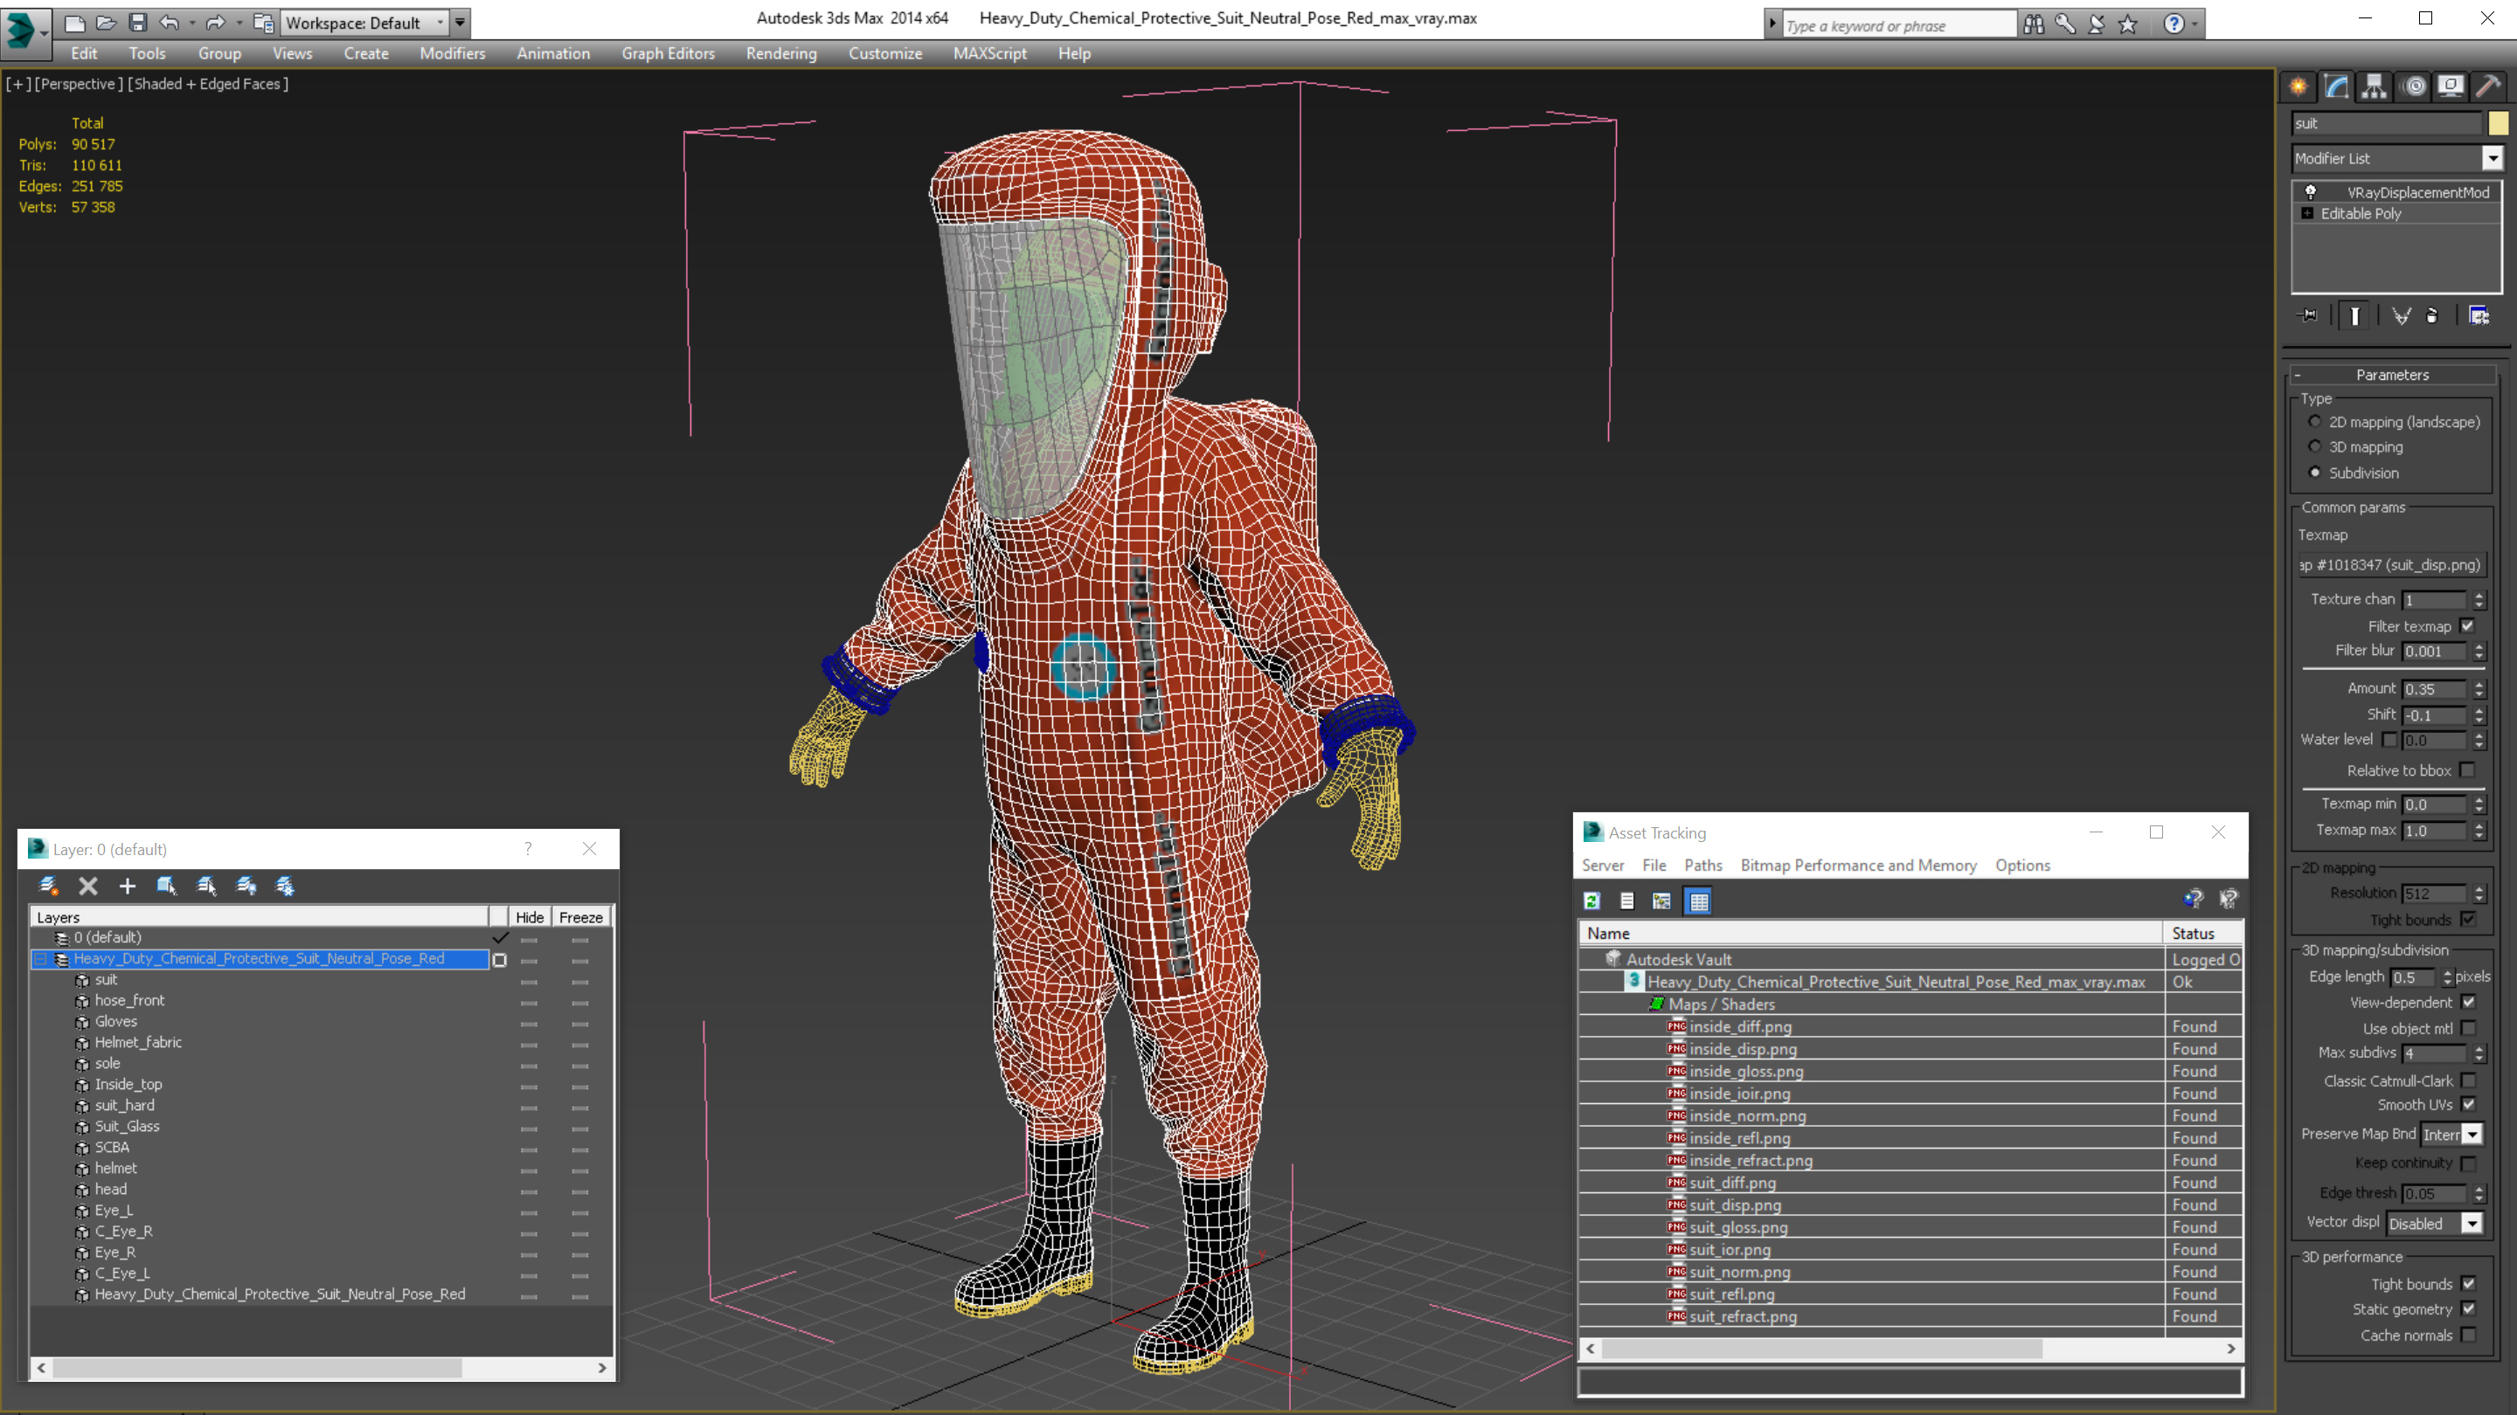Open the Modifiers menu
2517x1415 pixels.
click(x=452, y=53)
